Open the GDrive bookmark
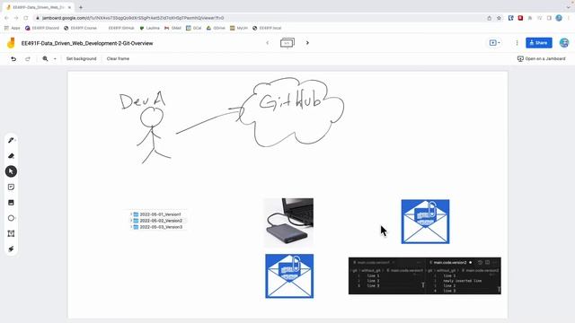575x323 pixels. pos(216,28)
